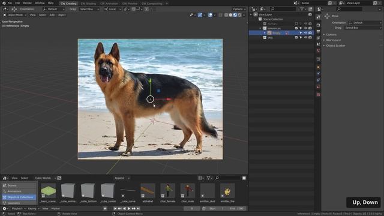The height and width of the screenshot is (216, 384).
Task: Click the Blender logo icon
Action: click(4, 3)
